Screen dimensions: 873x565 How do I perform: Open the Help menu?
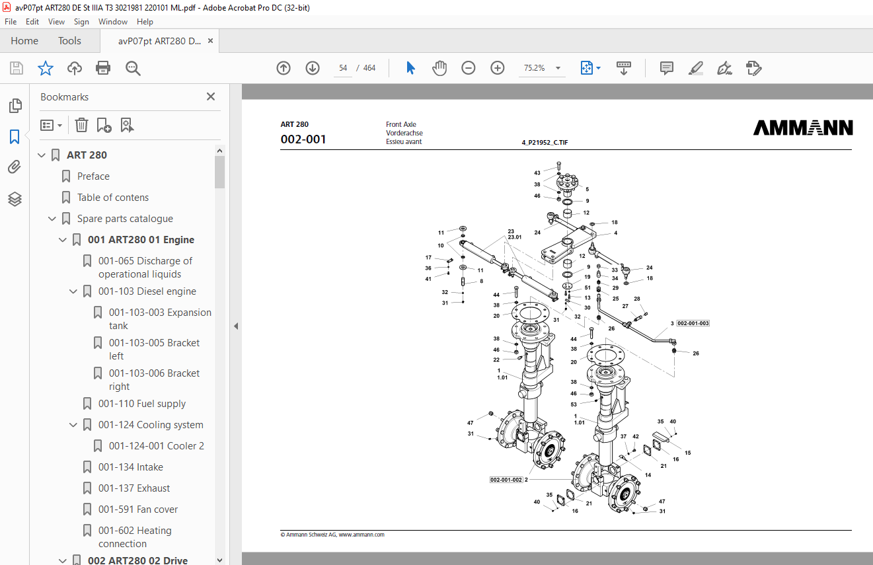(x=145, y=22)
